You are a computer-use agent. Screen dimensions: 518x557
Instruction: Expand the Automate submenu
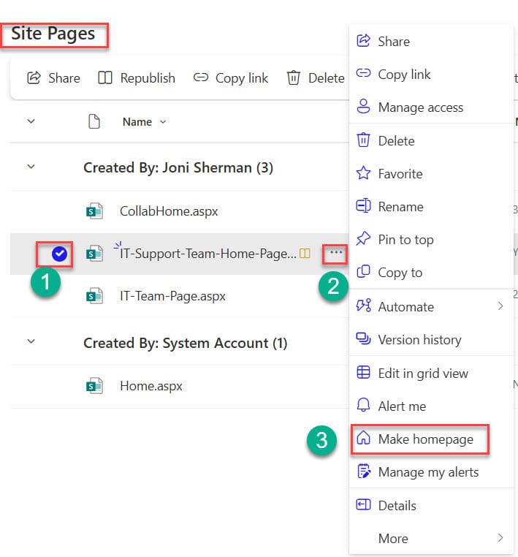tap(431, 306)
